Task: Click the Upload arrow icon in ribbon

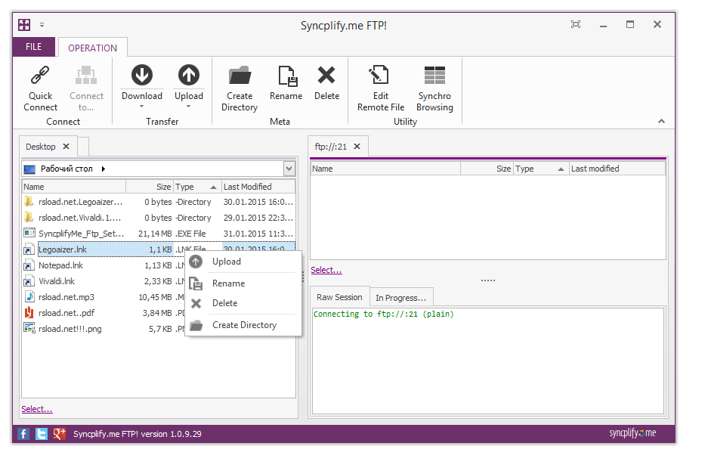Action: (188, 75)
